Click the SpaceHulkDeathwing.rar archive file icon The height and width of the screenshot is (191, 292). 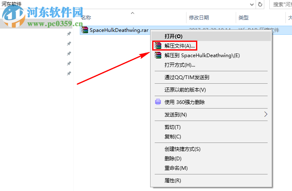85,30
